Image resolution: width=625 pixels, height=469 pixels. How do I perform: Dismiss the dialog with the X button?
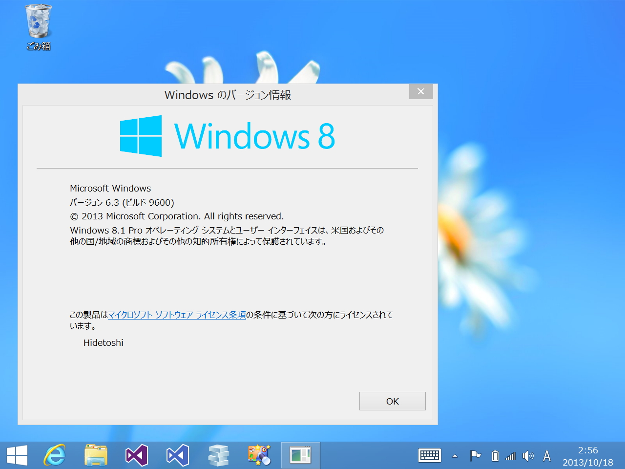[x=420, y=91]
